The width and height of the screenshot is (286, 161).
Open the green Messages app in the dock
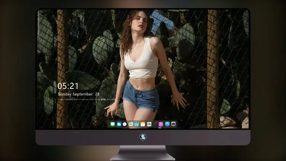click(112, 124)
